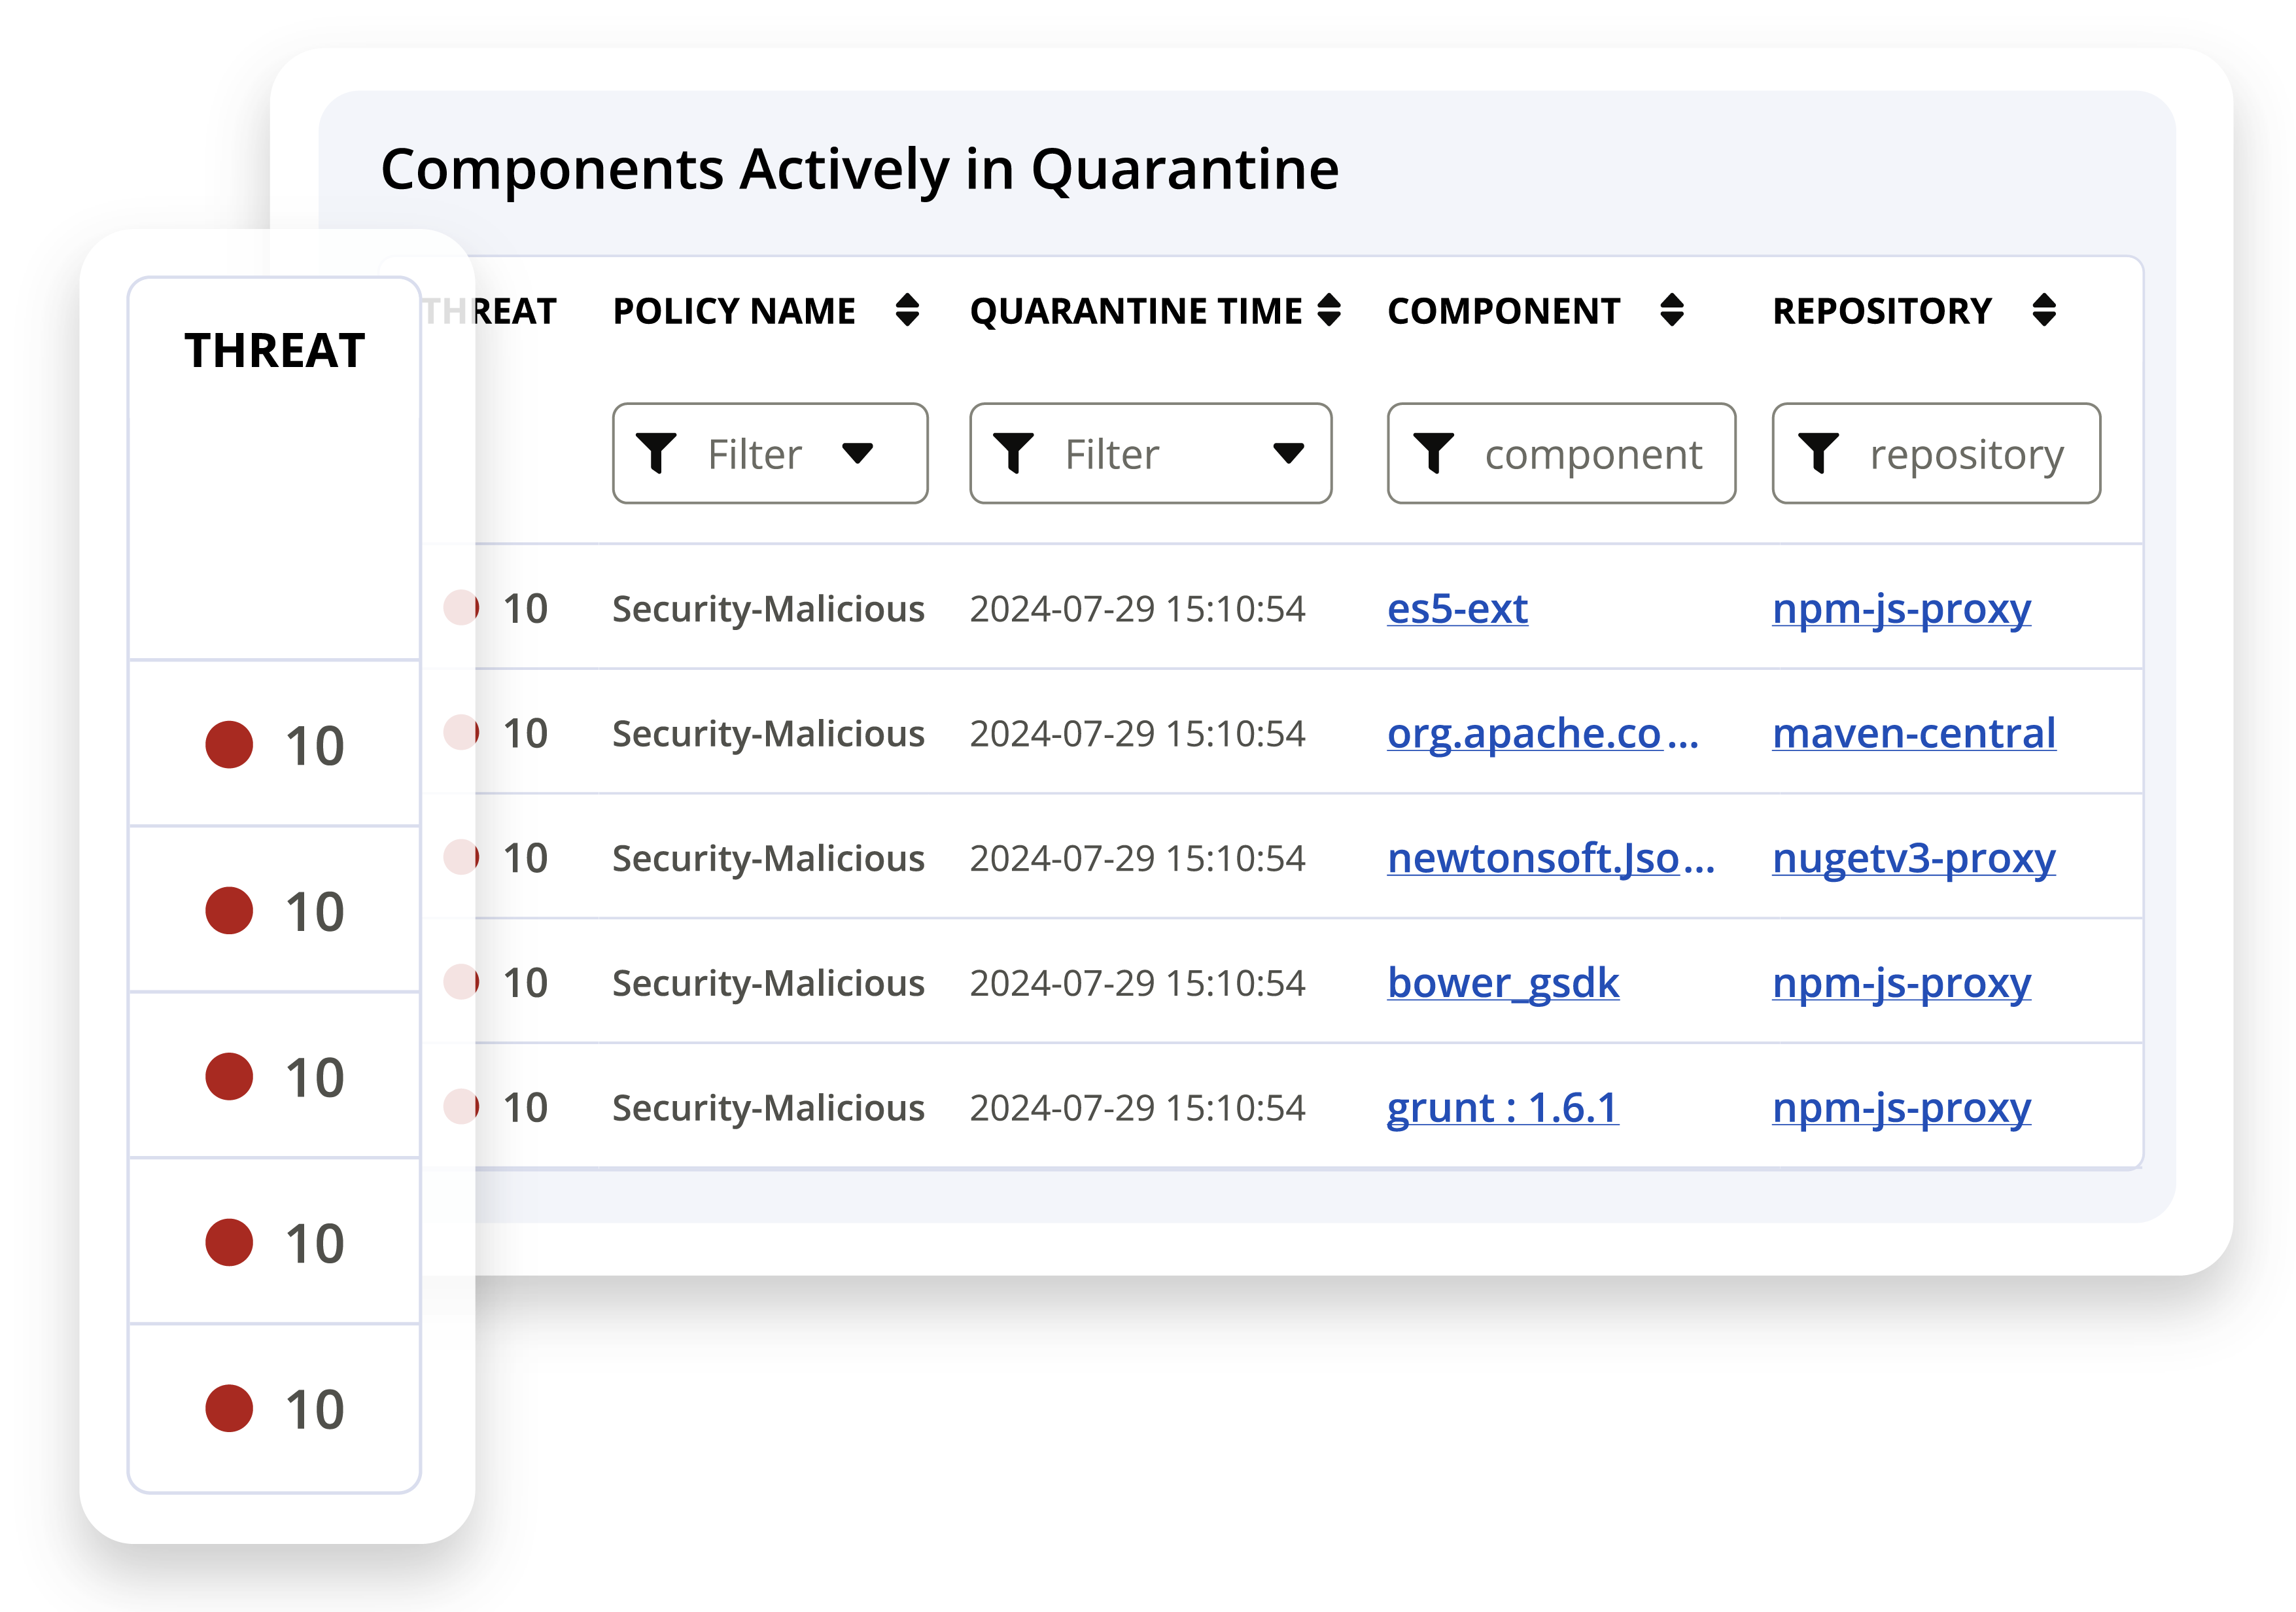Select the red threat dot on grunt row
Image resolution: width=2296 pixels, height=1612 pixels.
461,1107
